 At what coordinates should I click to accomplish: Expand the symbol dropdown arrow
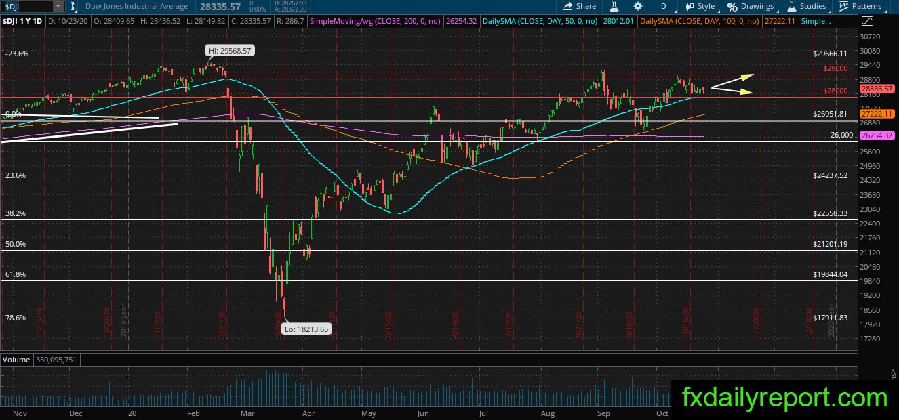point(58,6)
